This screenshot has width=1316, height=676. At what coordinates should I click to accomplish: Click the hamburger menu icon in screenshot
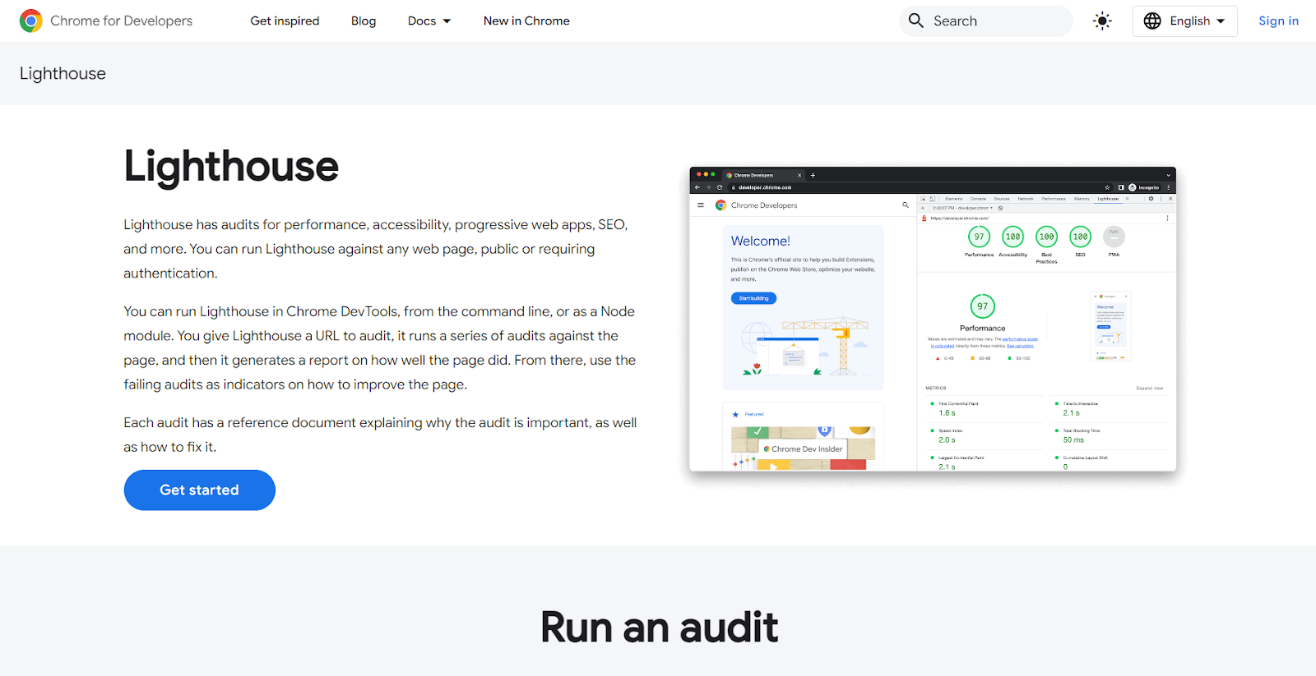pos(701,205)
